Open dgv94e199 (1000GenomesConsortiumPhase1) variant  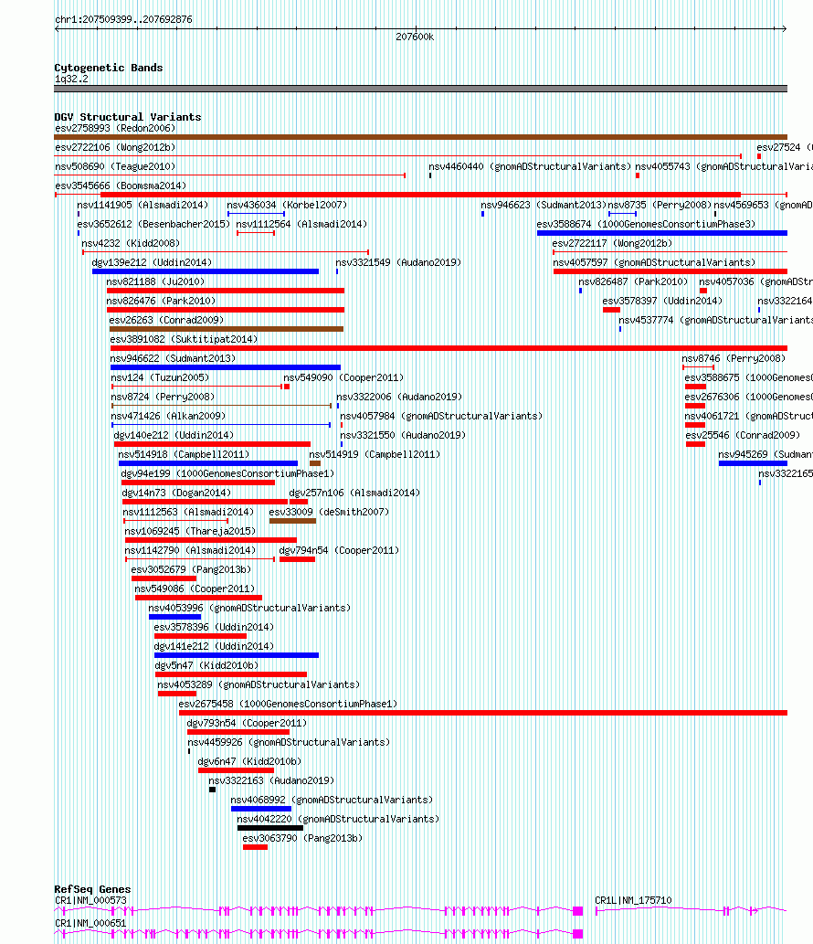(x=227, y=475)
